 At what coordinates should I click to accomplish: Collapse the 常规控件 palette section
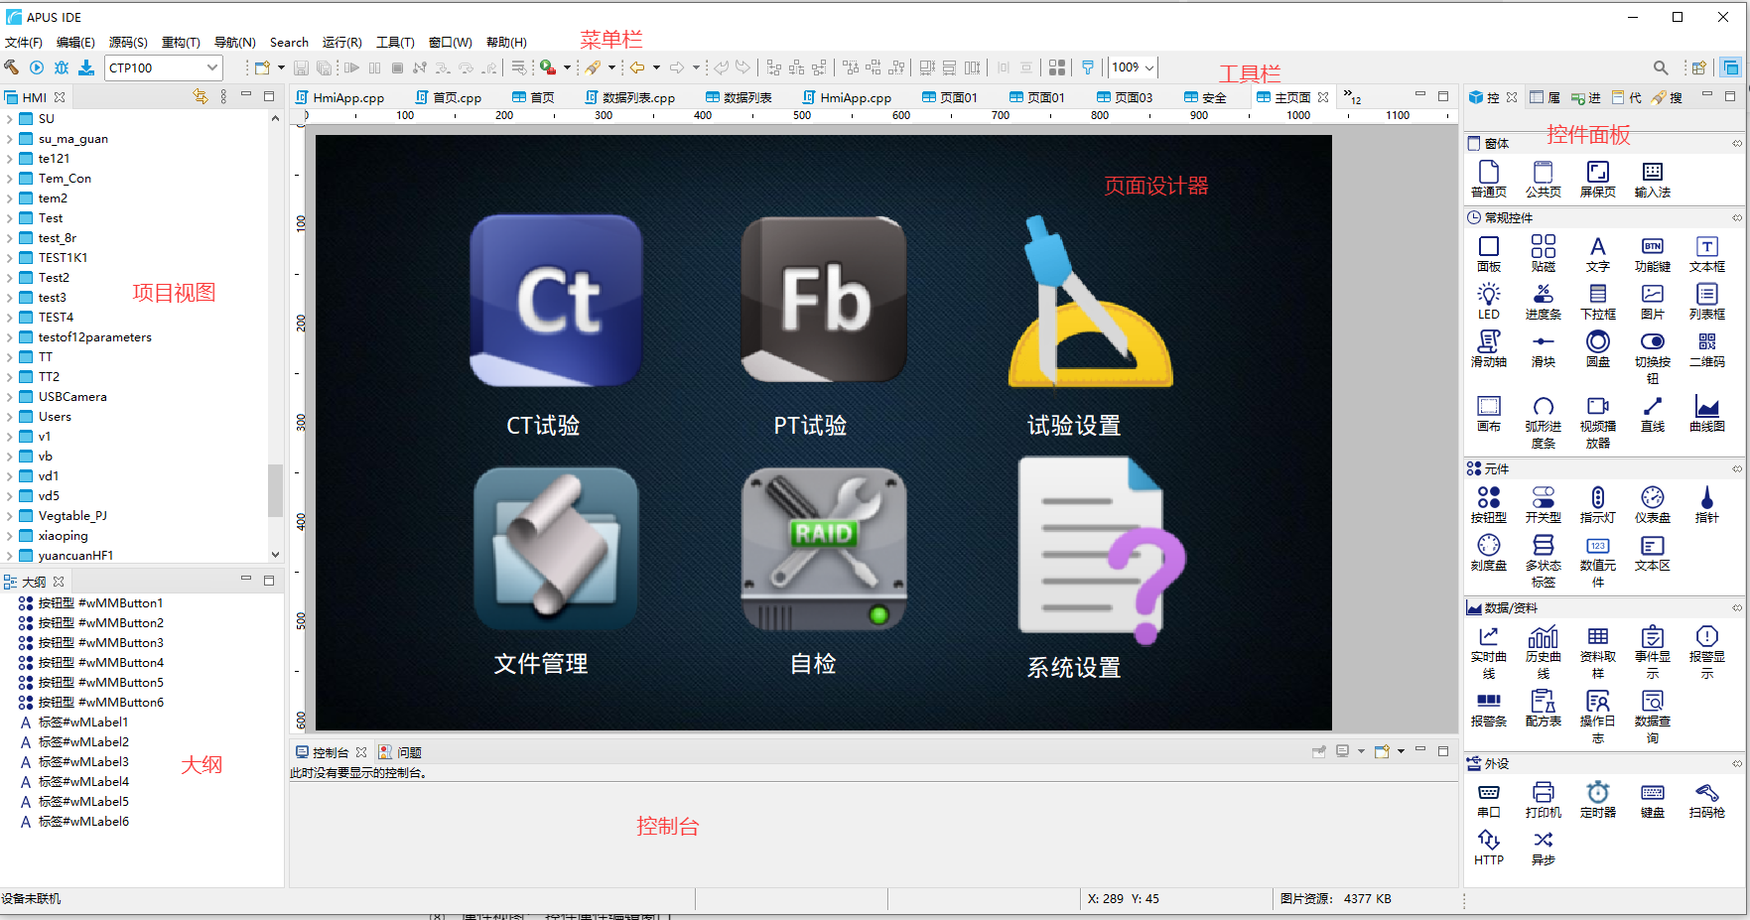pyautogui.click(x=1737, y=217)
